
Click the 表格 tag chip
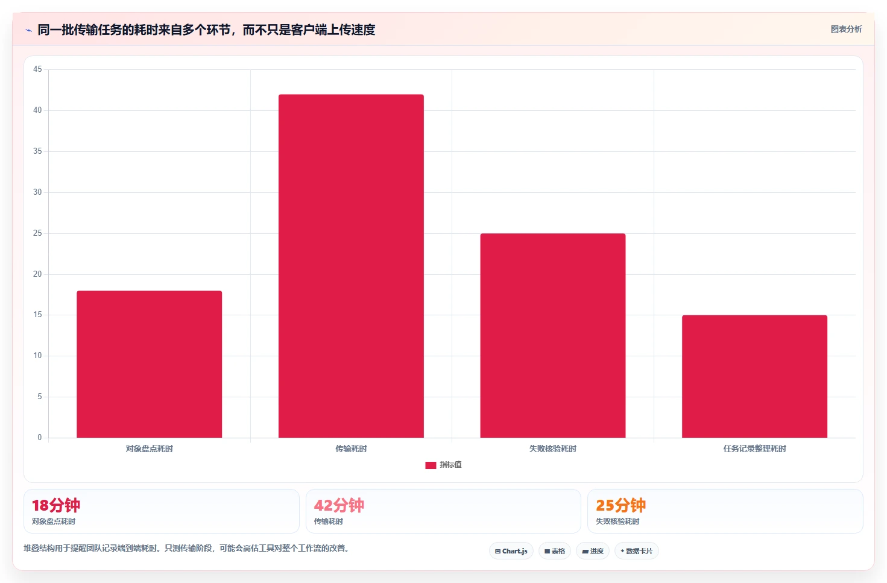coord(555,551)
